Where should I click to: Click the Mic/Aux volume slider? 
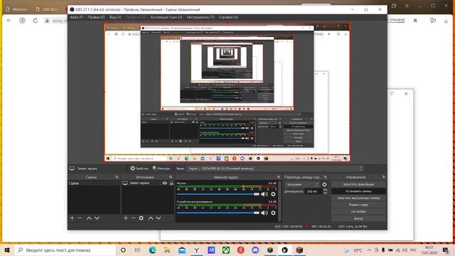(x=218, y=194)
